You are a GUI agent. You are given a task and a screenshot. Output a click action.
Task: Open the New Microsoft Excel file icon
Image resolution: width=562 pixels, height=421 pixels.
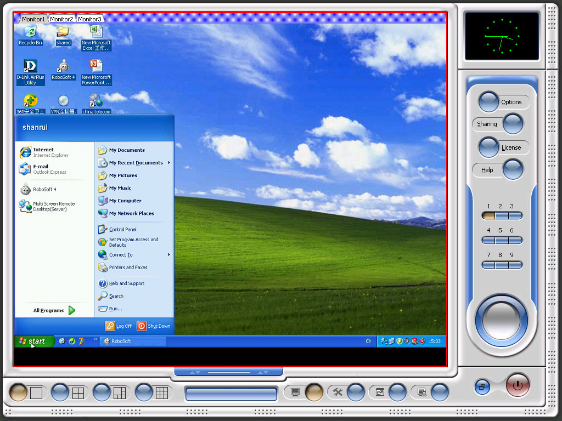click(x=96, y=38)
